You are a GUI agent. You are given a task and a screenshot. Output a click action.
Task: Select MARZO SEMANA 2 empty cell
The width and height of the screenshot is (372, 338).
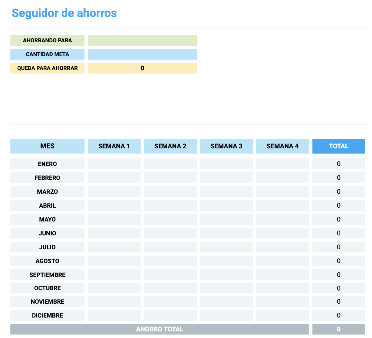pos(170,192)
